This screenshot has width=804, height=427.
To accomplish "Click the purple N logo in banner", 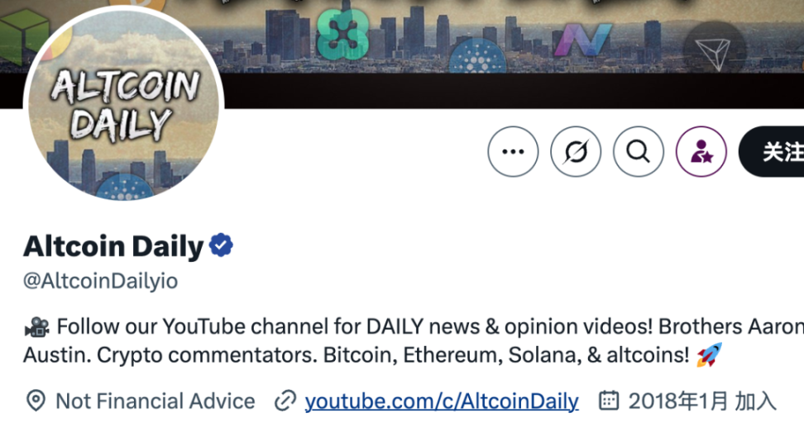I will pos(582,40).
